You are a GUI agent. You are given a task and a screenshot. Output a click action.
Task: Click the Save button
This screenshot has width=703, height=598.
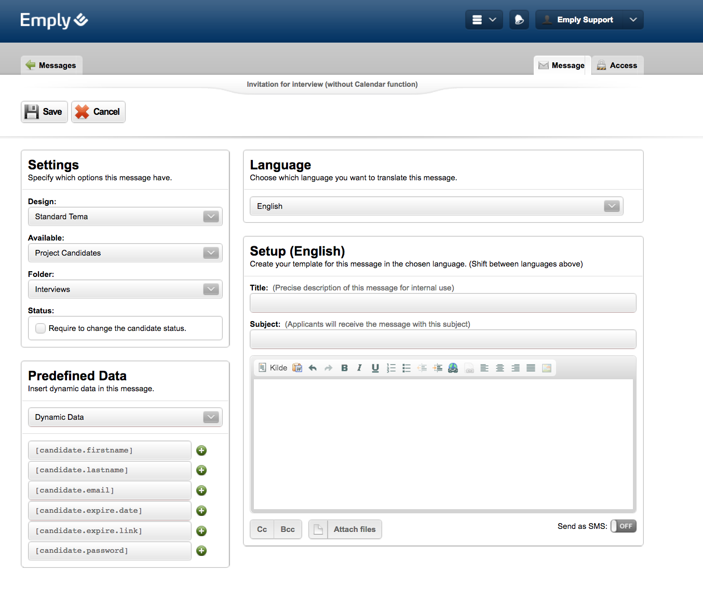pos(44,112)
